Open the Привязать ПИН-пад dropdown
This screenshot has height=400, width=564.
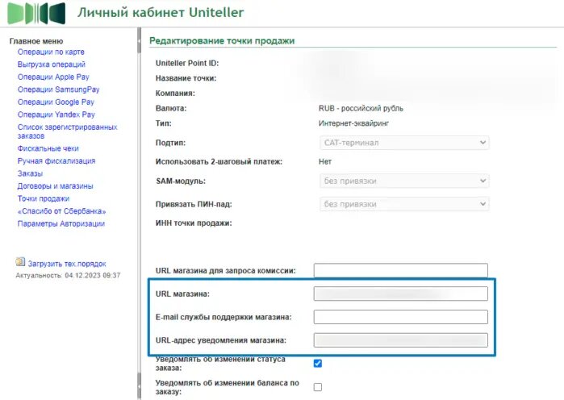[x=404, y=204]
